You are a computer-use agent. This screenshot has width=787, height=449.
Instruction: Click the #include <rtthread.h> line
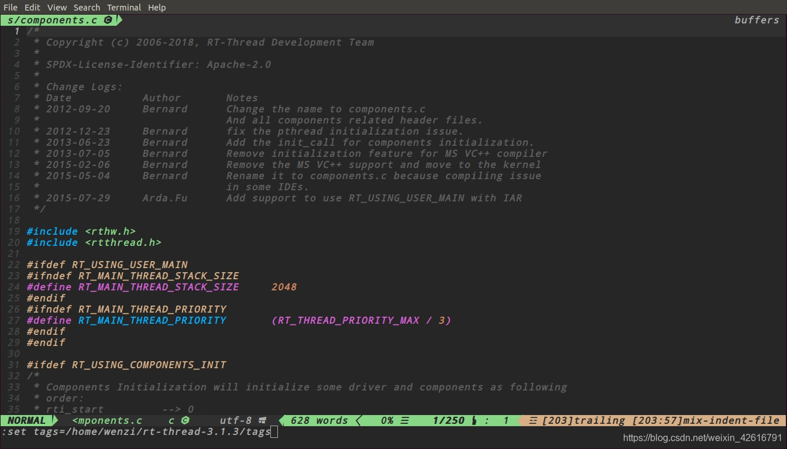point(94,242)
